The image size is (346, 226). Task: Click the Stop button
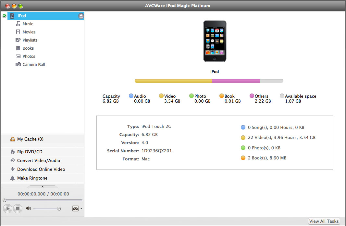pyautogui.click(x=18, y=208)
